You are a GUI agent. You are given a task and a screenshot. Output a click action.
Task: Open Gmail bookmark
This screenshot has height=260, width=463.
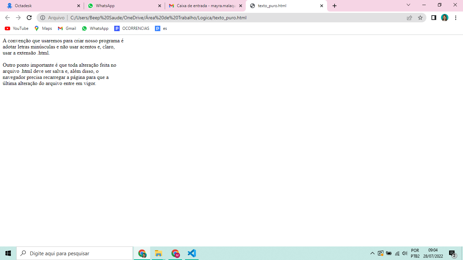[x=67, y=28]
